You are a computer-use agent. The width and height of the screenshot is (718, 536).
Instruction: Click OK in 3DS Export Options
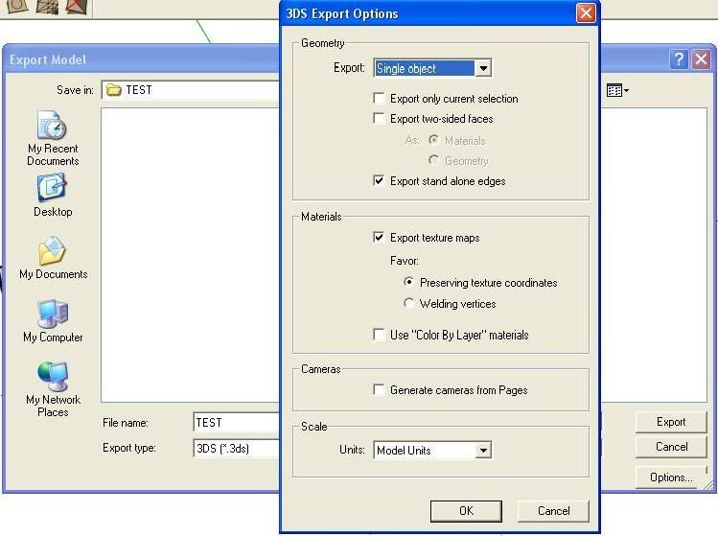(x=466, y=511)
